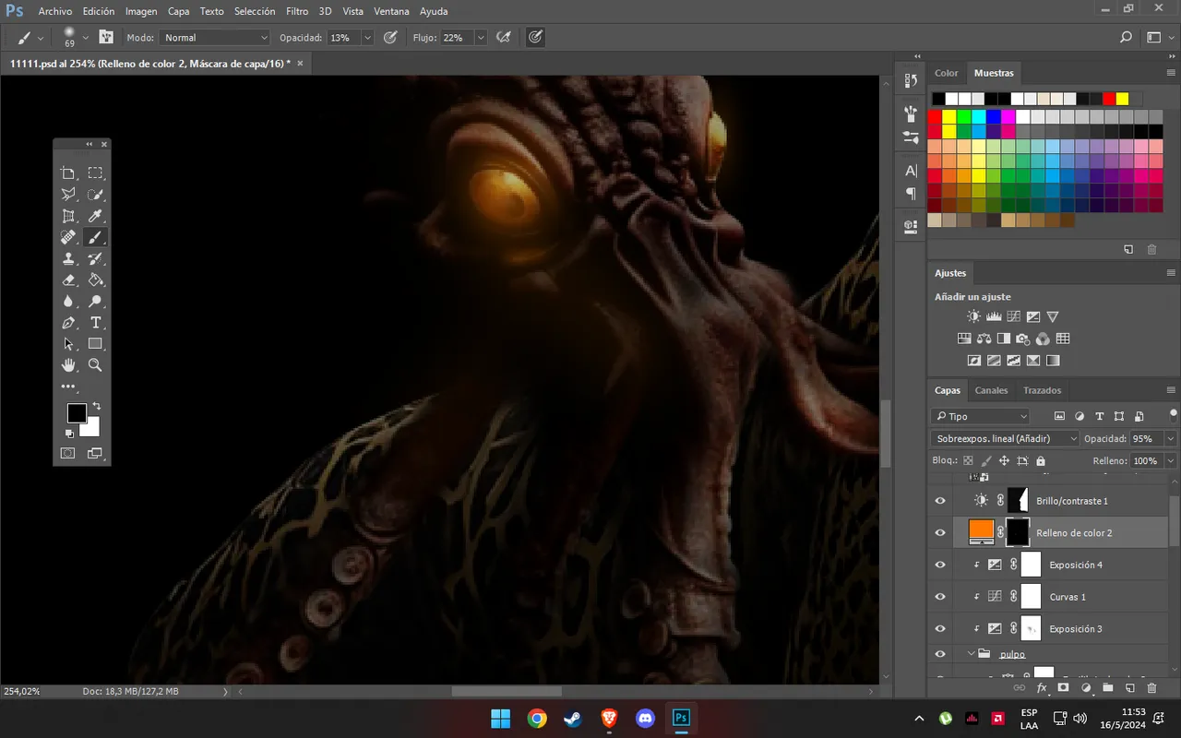Click the foreground color swatch

76,412
